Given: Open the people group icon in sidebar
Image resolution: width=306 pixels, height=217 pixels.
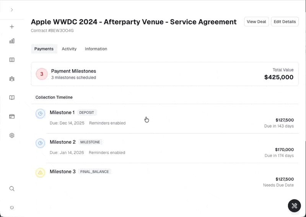Looking at the screenshot, I should tap(12, 79).
